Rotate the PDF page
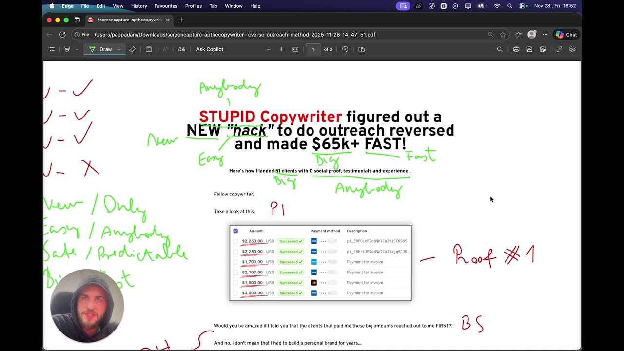The image size is (624, 351). 345,49
